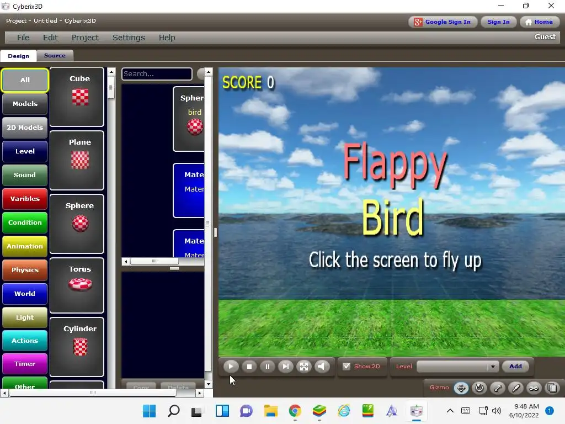Click node editor horizontal scroll left arrow
565x424 pixels.
pyautogui.click(x=126, y=261)
